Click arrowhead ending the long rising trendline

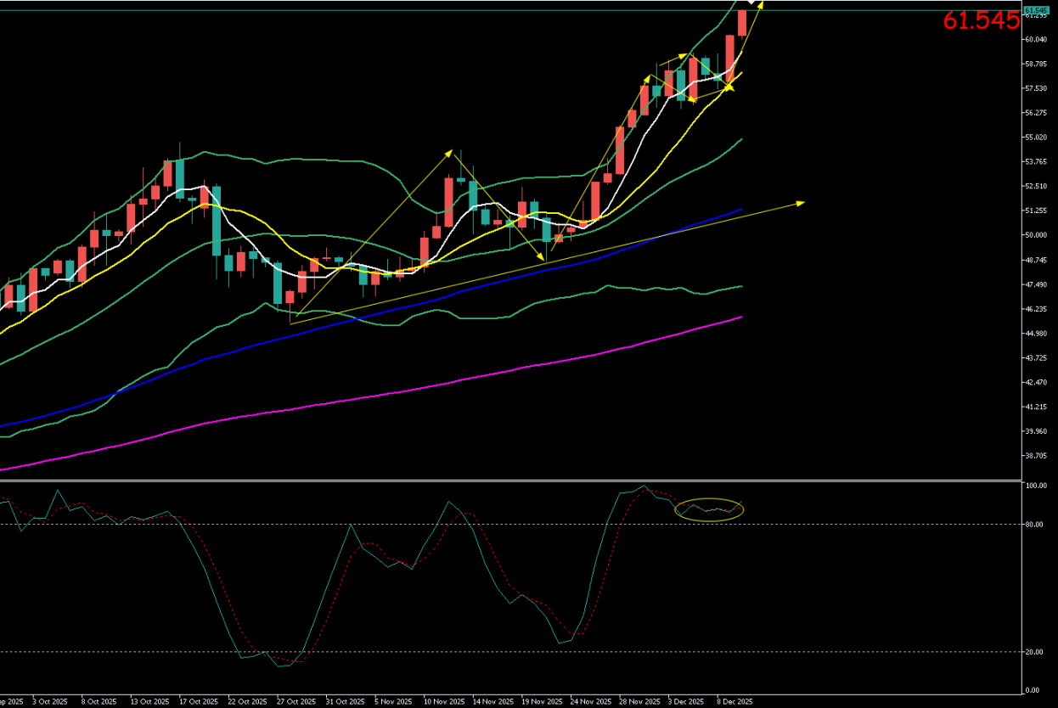click(x=800, y=203)
